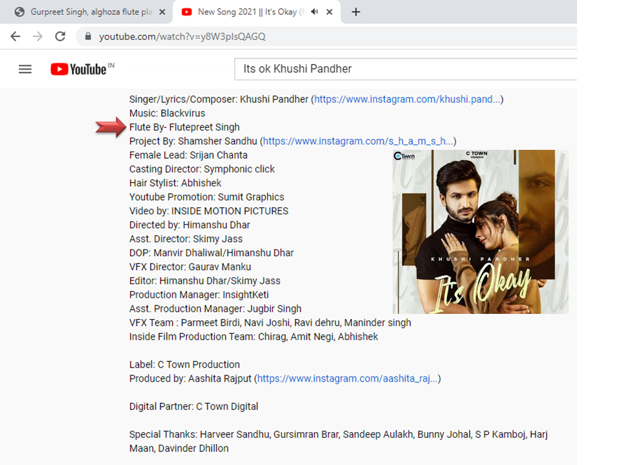Go to the YouTube home logo
621x465 pixels.
point(78,69)
